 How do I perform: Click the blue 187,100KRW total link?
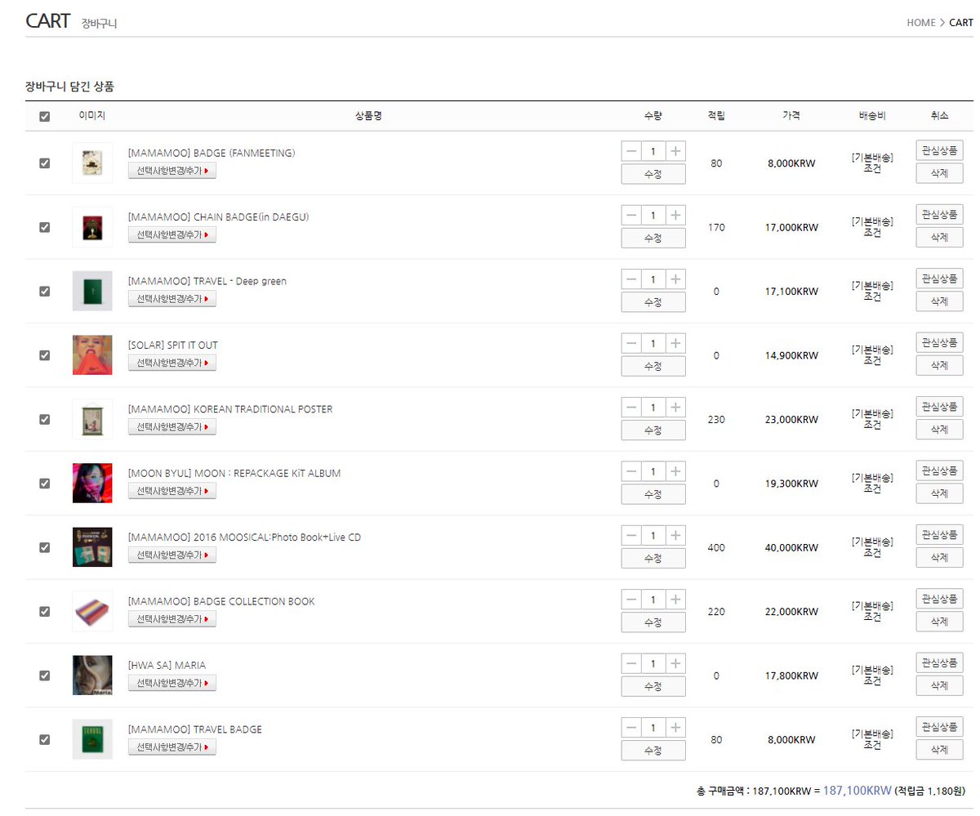(x=854, y=791)
